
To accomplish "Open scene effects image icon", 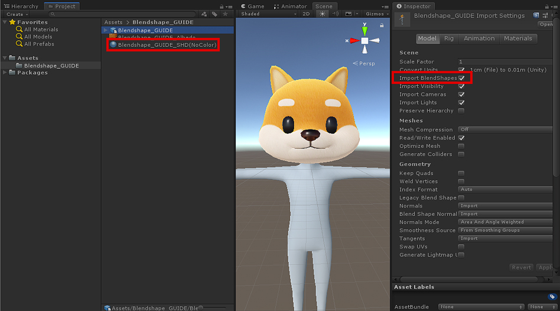I will coord(348,14).
